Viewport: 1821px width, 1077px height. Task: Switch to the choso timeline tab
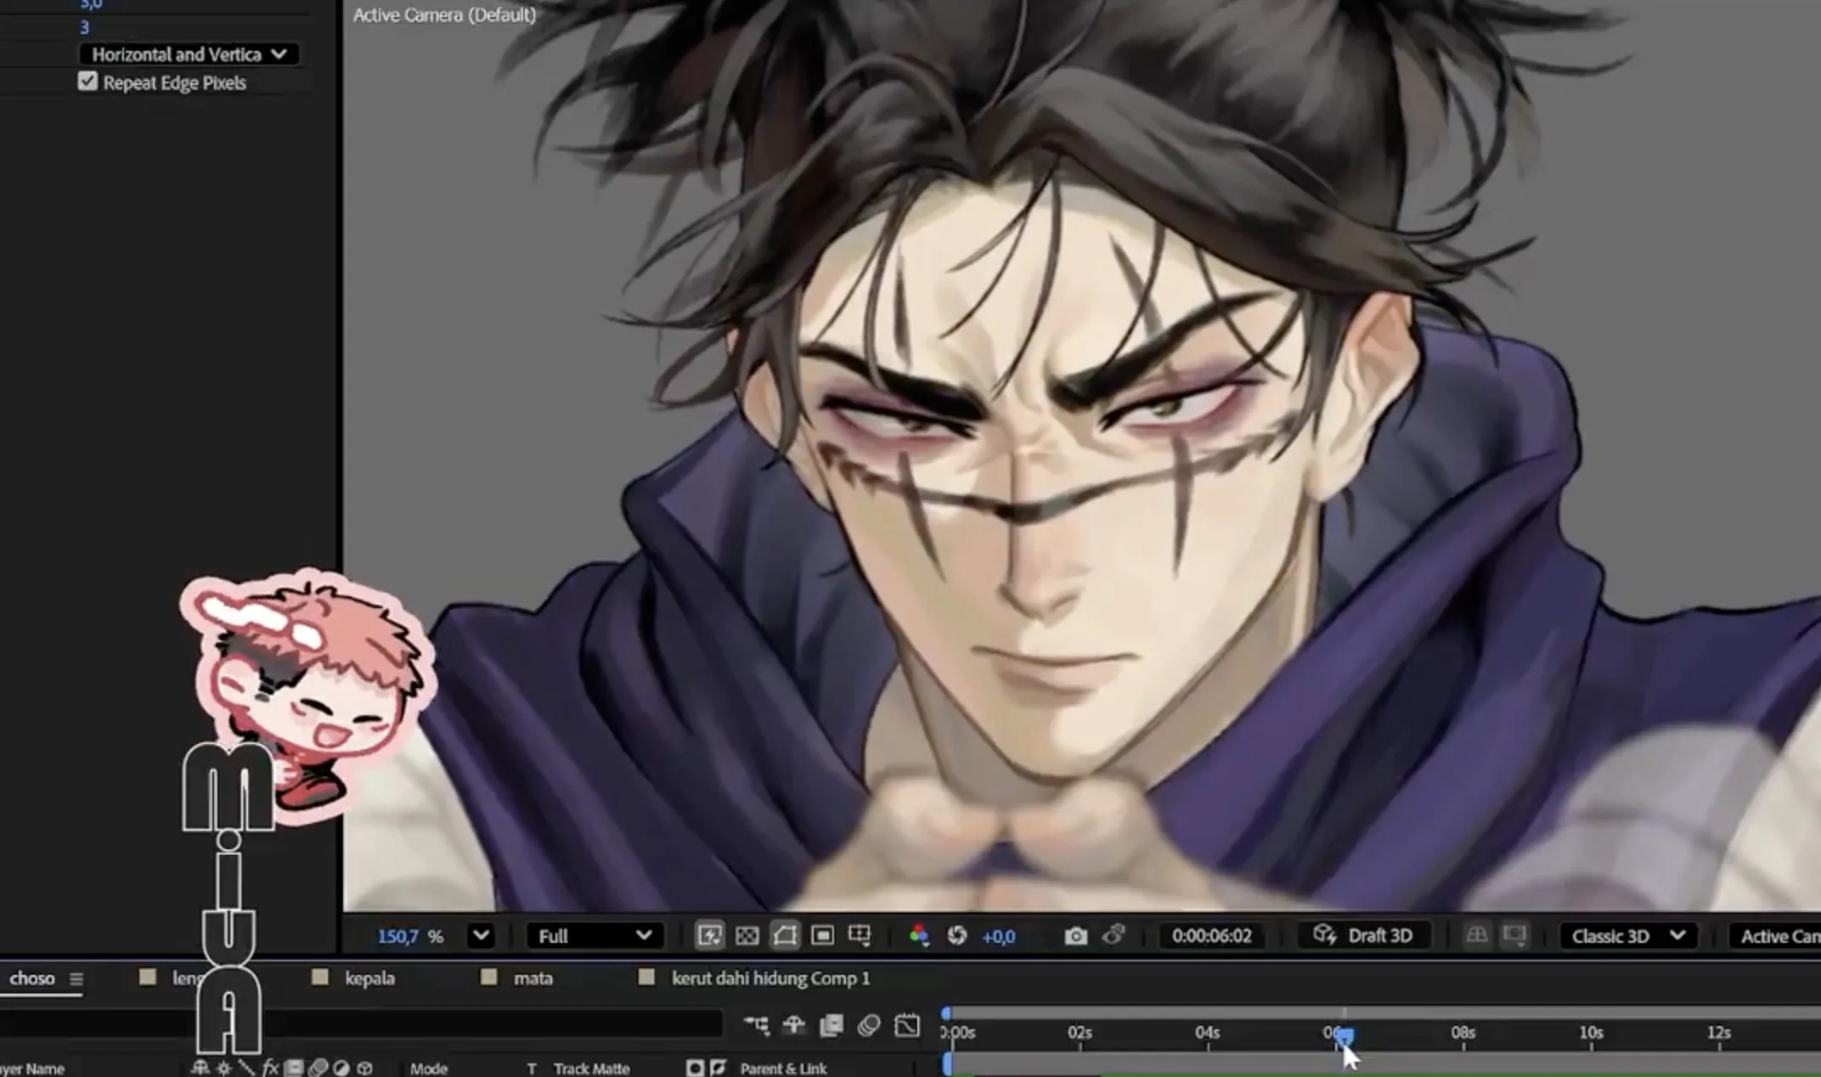pyautogui.click(x=32, y=978)
